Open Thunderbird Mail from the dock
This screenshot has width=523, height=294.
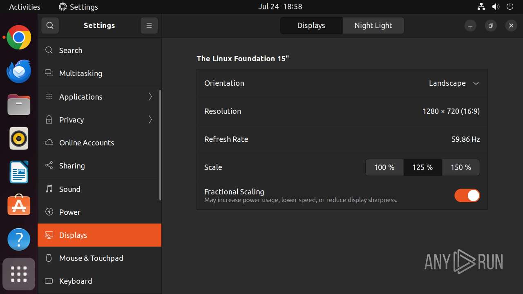coord(19,71)
